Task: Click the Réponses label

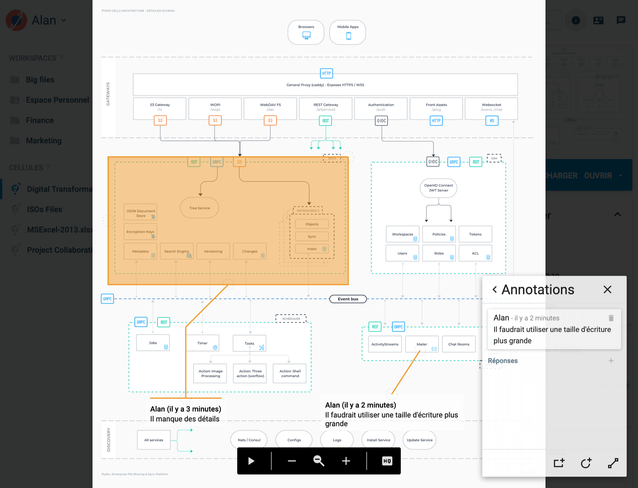Action: (502, 361)
